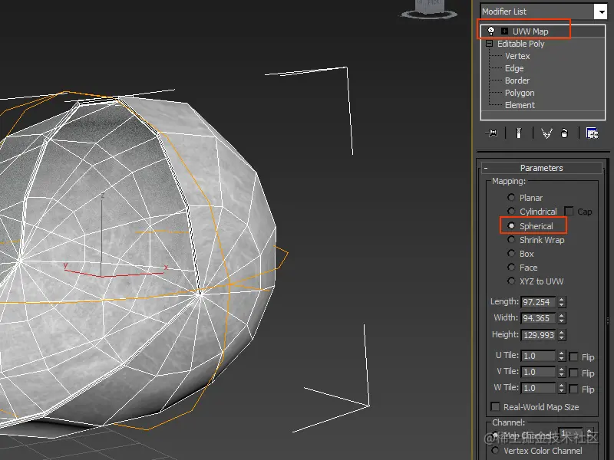614x460 pixels.
Task: Click the Height value field
Action: click(539, 335)
